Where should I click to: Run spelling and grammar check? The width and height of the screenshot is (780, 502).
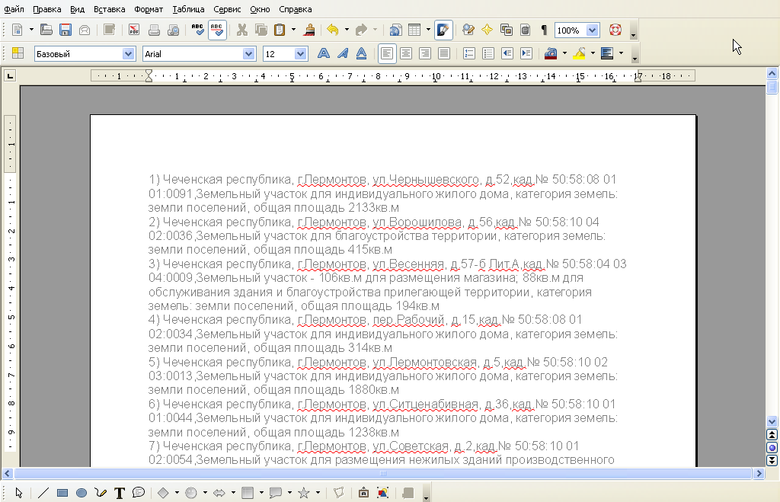point(198,30)
